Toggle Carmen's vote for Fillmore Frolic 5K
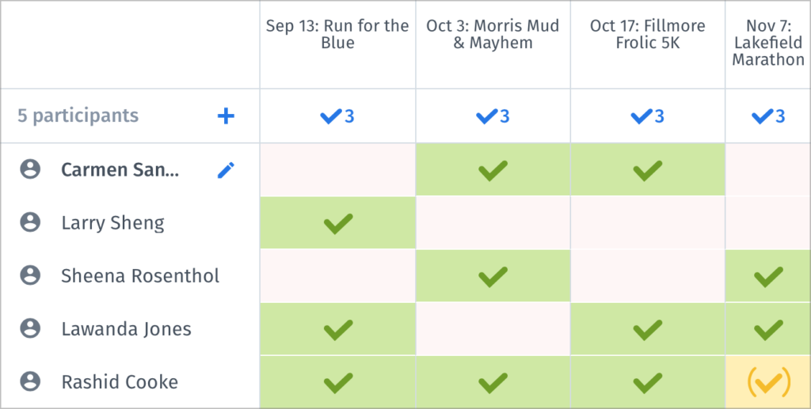This screenshot has height=409, width=811. [648, 169]
